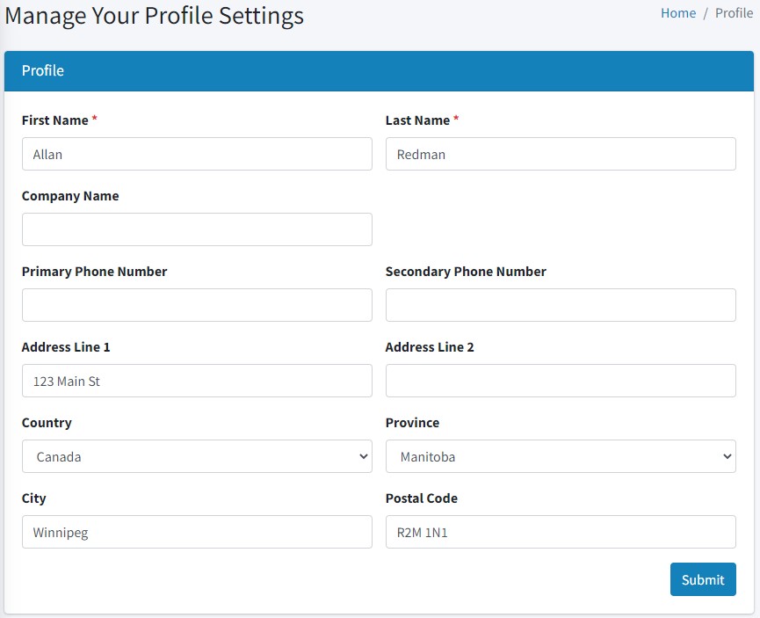Submit the profile form
The width and height of the screenshot is (760, 618).
(x=703, y=579)
